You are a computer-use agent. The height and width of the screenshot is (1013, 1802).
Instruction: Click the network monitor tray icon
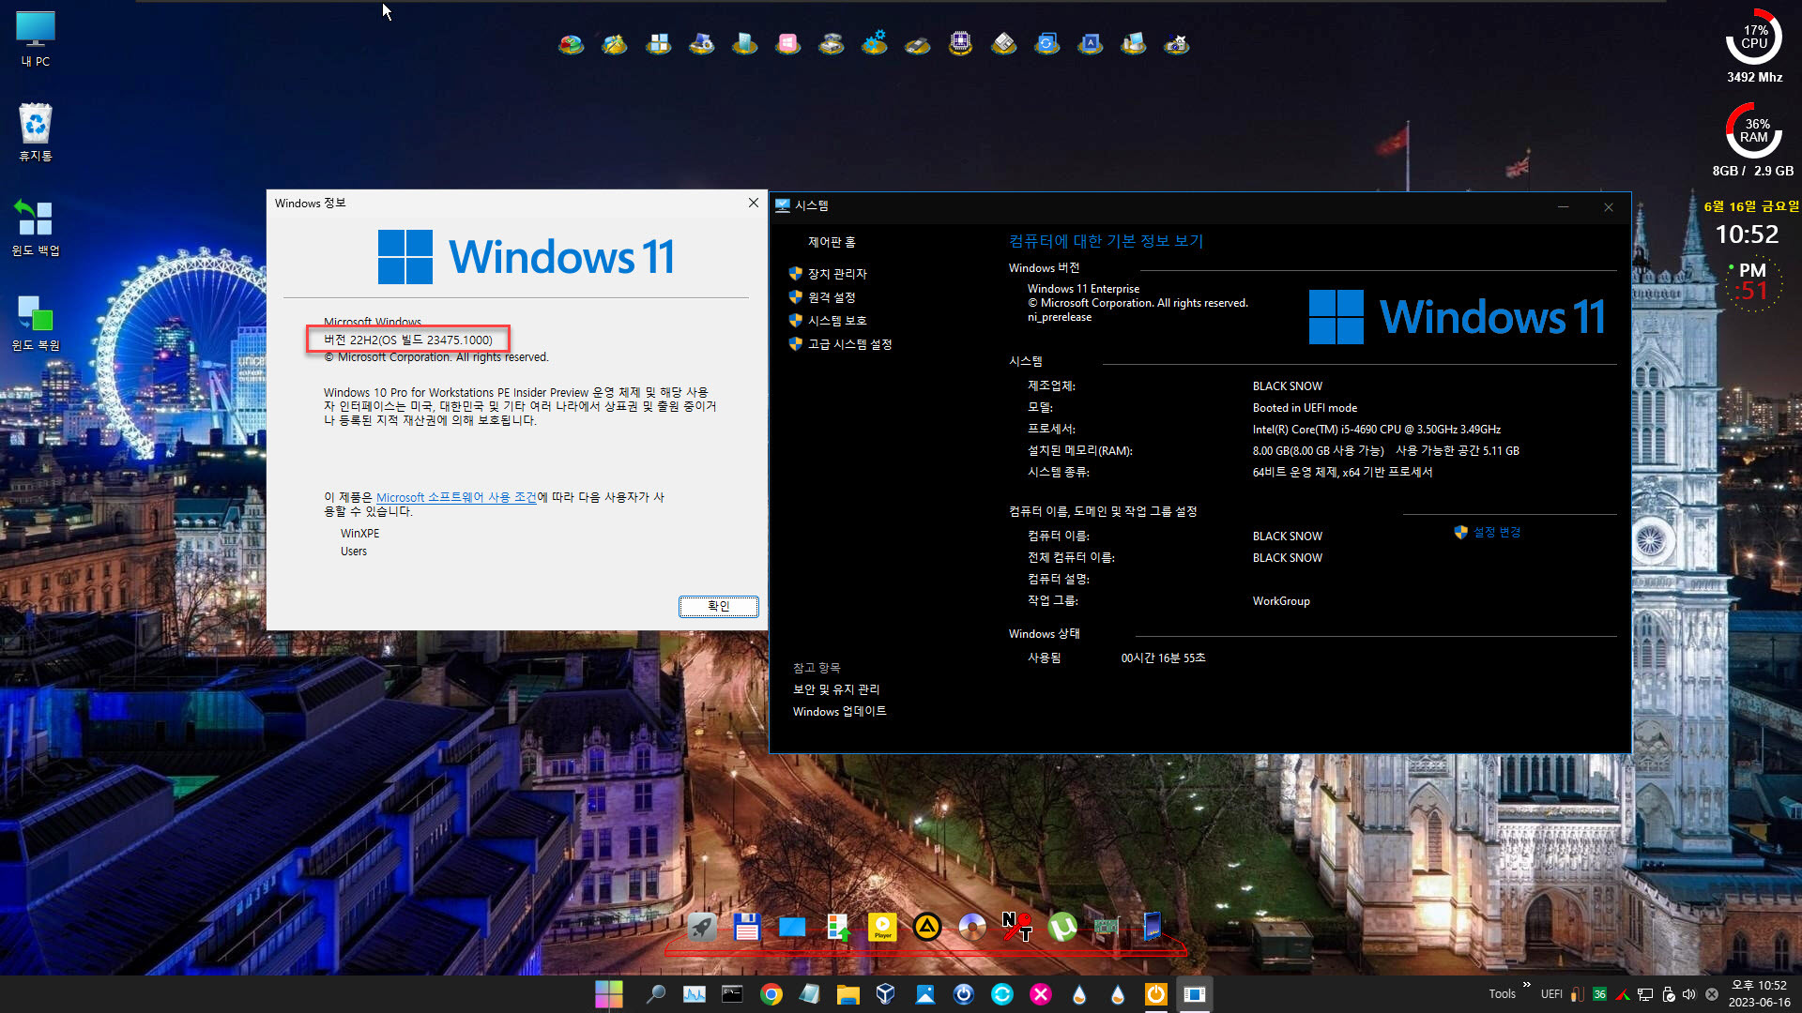click(x=1645, y=994)
